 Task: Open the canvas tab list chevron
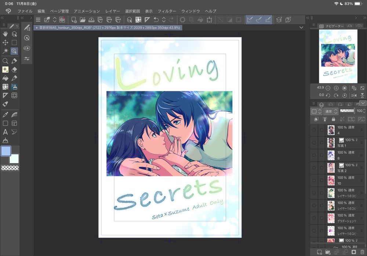[x=301, y=28]
